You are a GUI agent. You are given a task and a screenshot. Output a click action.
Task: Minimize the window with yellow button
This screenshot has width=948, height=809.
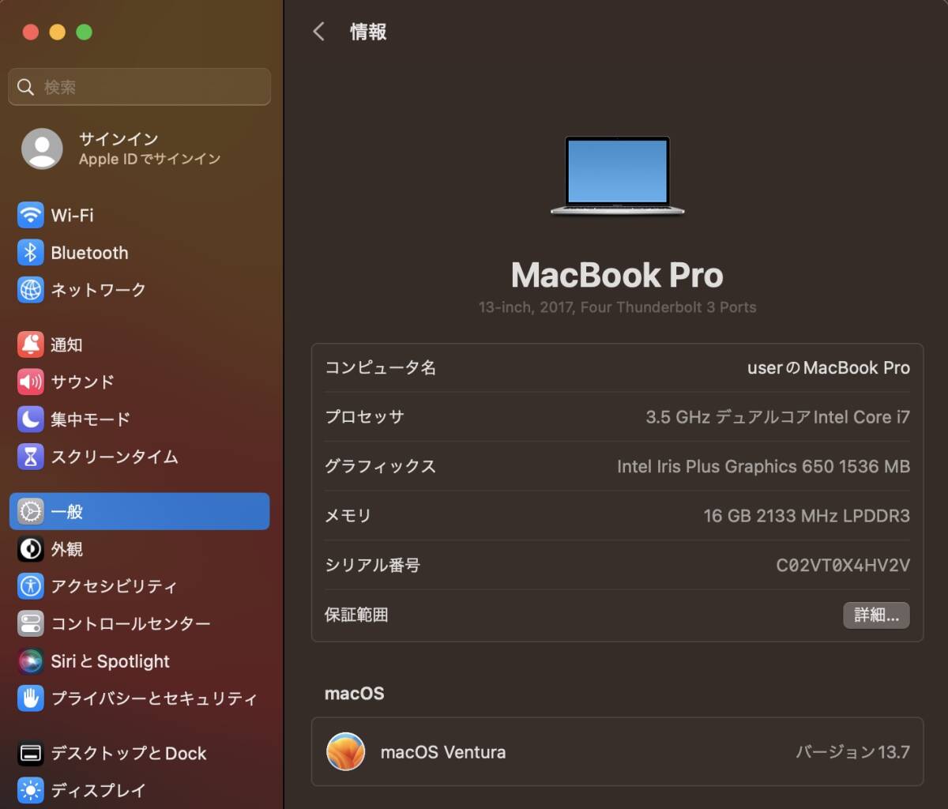click(x=58, y=32)
